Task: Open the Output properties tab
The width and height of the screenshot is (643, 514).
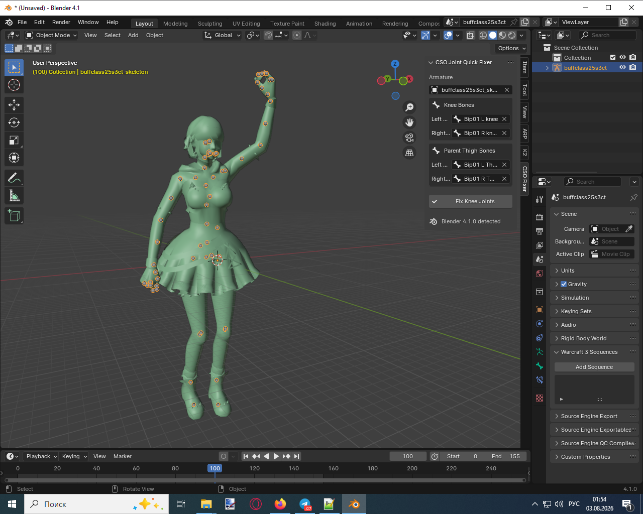Action: tap(540, 231)
